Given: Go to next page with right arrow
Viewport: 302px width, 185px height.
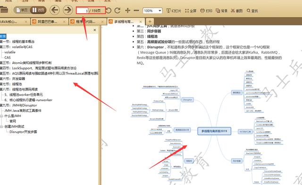Looking at the screenshot, I should (68, 10).
